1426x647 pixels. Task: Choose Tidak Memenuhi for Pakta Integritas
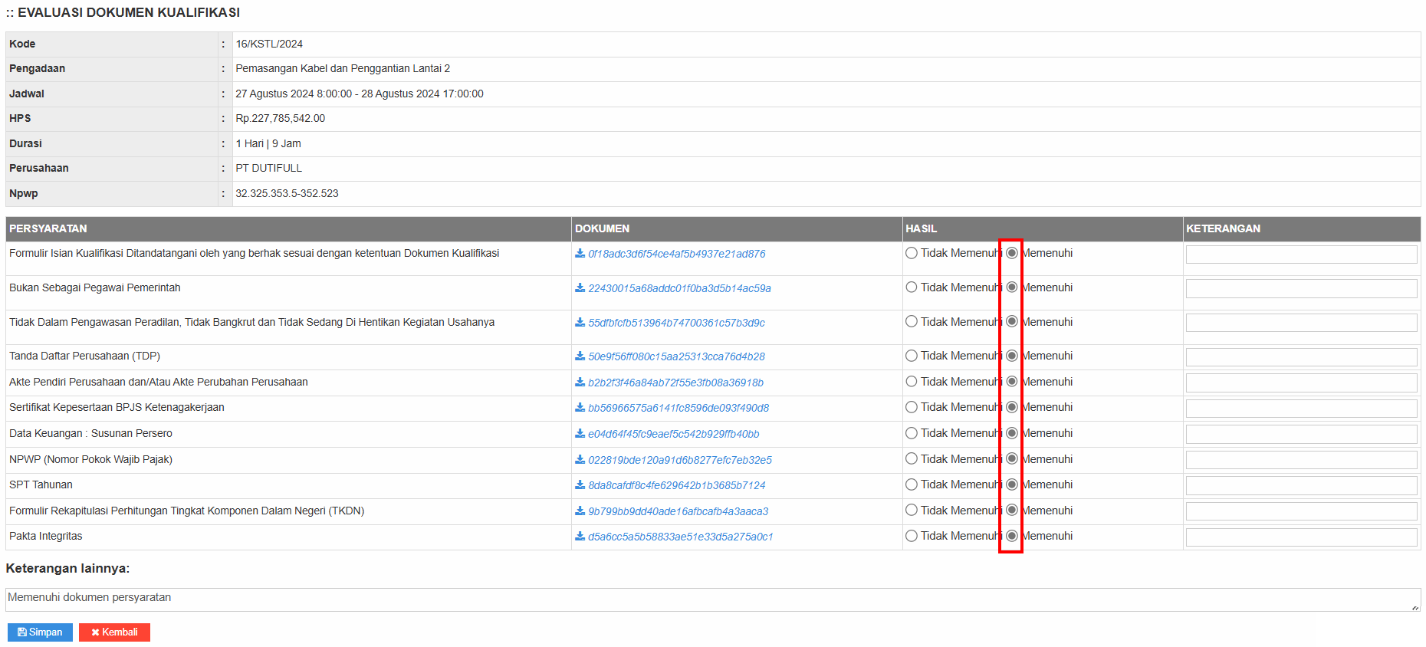pyautogui.click(x=912, y=536)
